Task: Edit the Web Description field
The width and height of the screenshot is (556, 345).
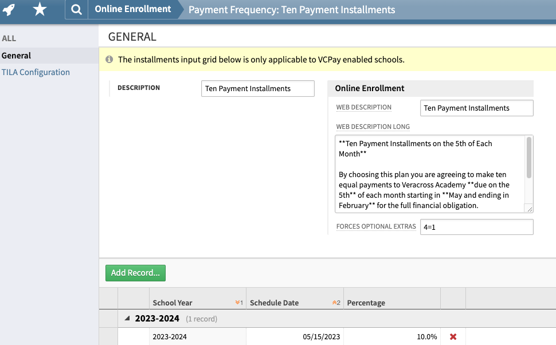Action: point(476,108)
